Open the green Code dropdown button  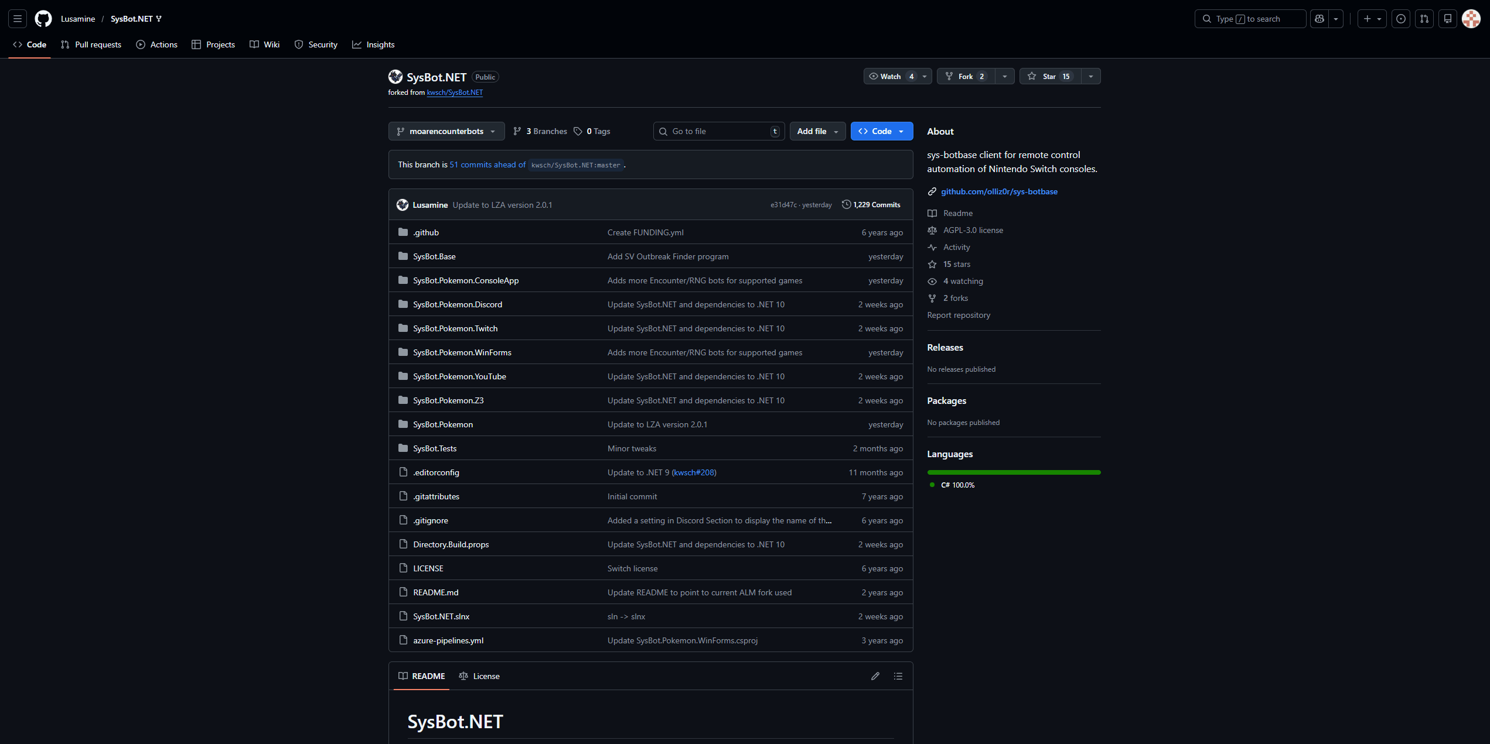881,131
